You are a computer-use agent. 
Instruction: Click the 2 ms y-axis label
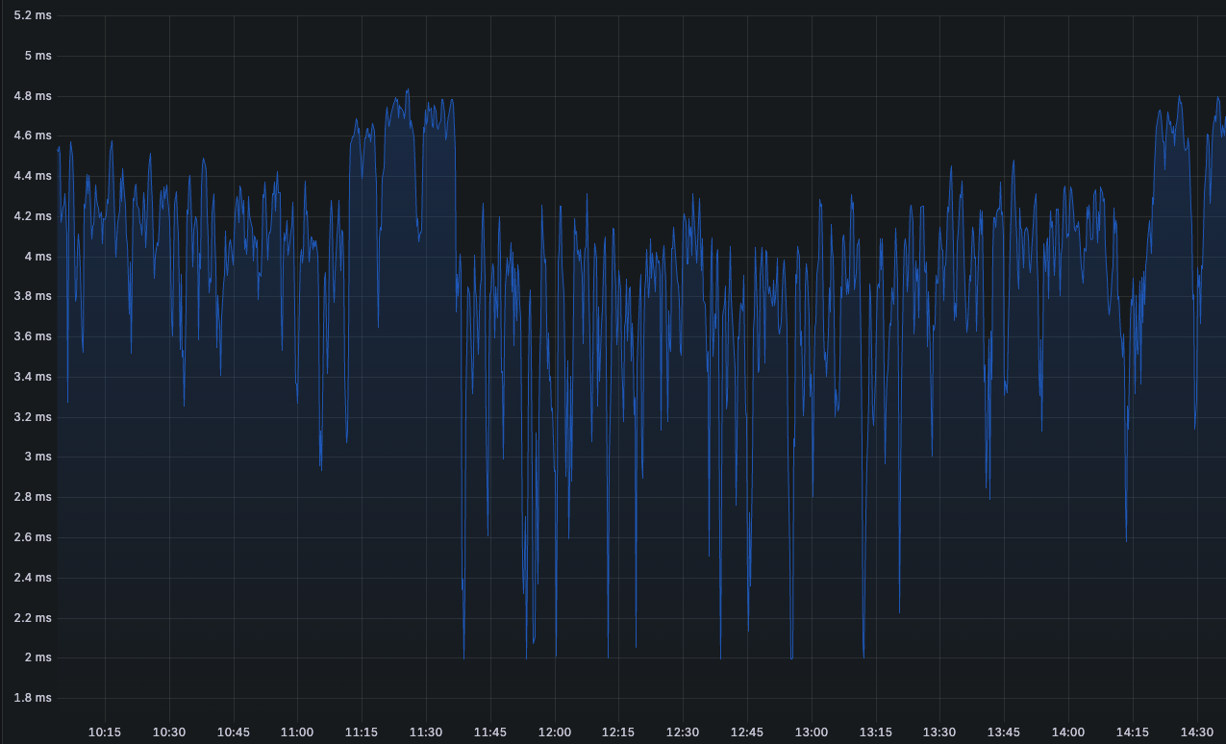click(x=38, y=657)
